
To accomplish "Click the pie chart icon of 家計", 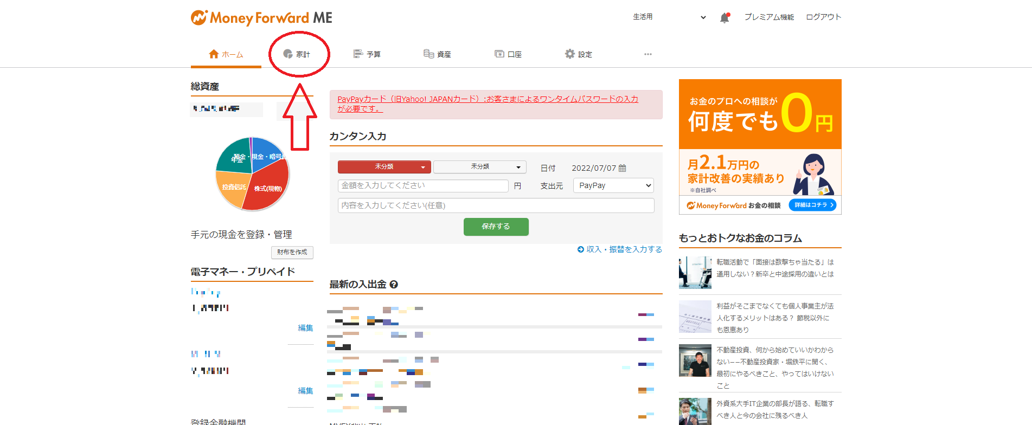I will coord(288,54).
